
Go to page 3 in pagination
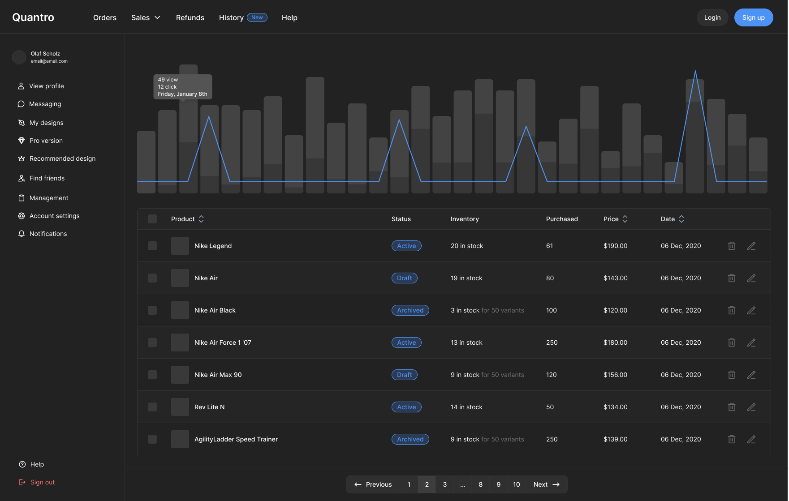coord(445,484)
